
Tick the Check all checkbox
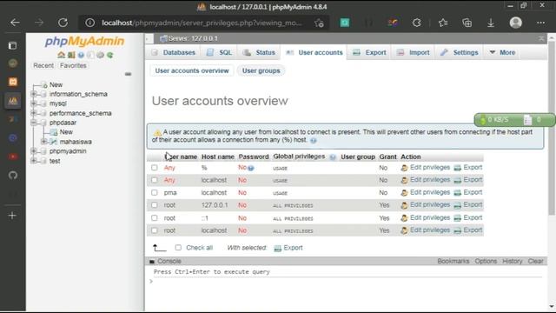click(178, 247)
